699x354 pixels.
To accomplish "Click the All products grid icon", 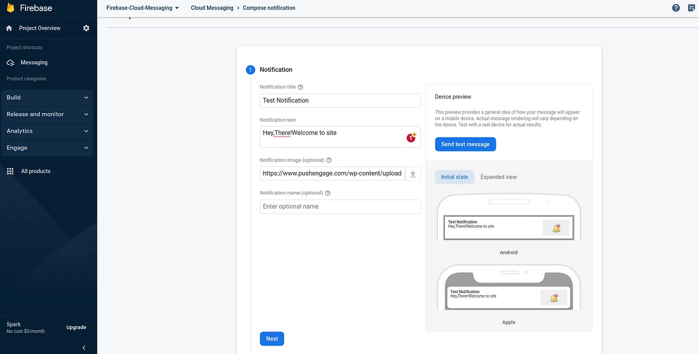I will [10, 171].
